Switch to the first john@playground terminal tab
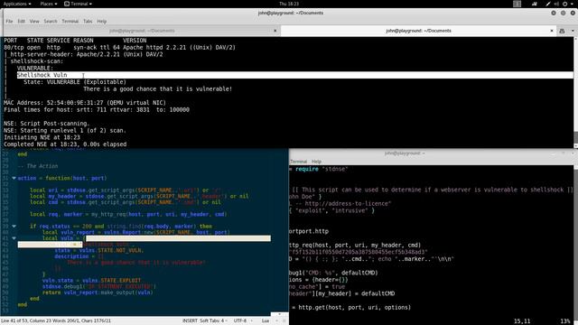This screenshot has height=325, width=578. (x=142, y=31)
